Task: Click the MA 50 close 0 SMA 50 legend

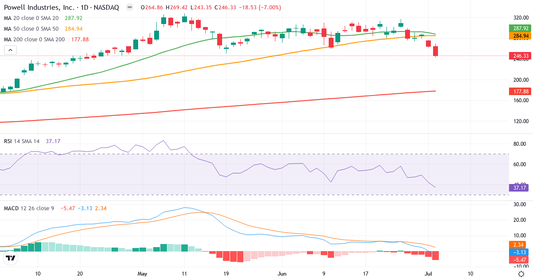Action: [32, 29]
